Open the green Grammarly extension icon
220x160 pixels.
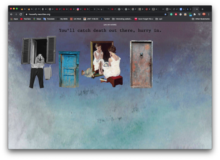(x=171, y=14)
